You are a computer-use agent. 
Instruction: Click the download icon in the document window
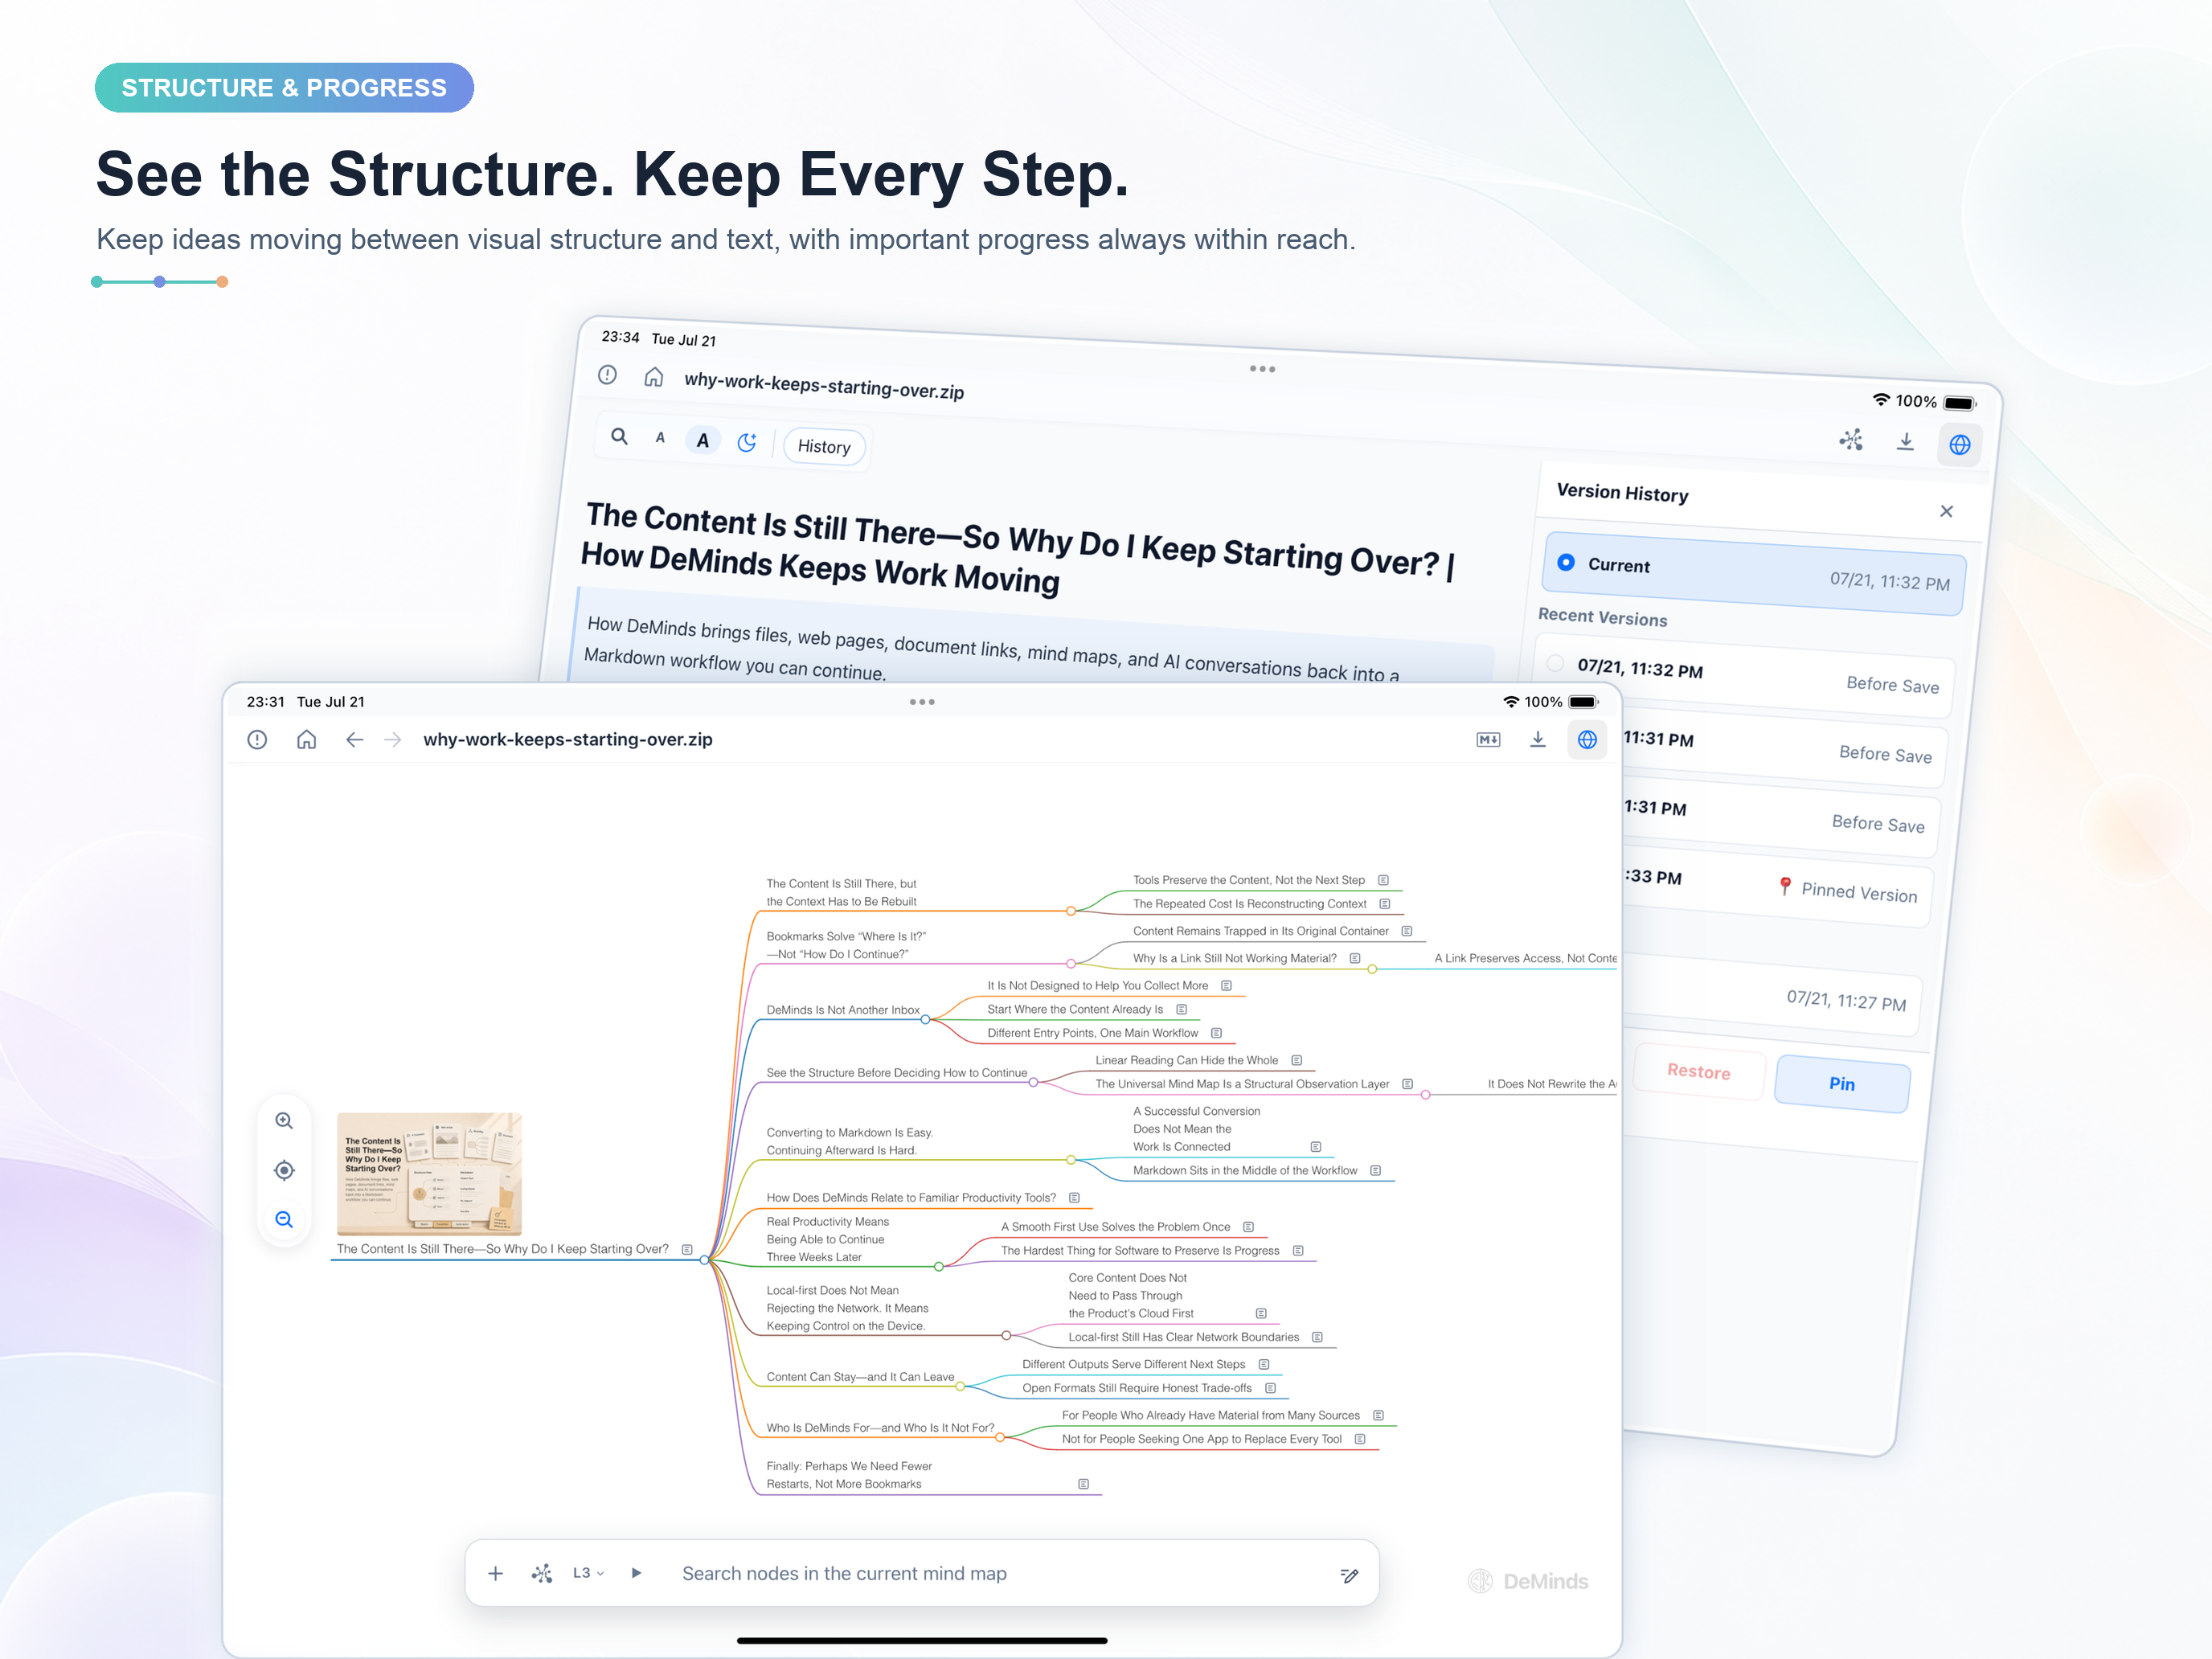1905,441
